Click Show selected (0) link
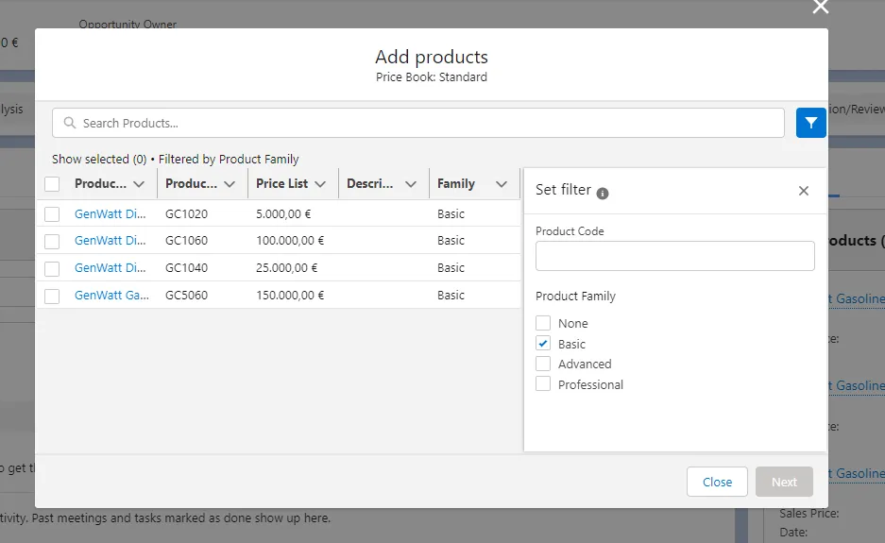Viewport: 885px width, 543px height. (99, 160)
